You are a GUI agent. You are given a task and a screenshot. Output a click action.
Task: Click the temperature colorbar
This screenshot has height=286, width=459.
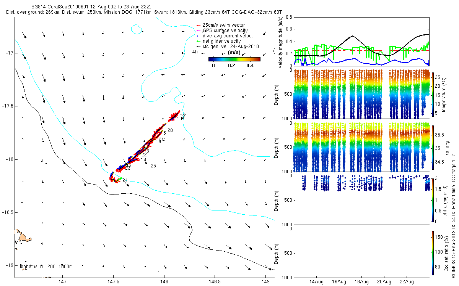coord(433,94)
